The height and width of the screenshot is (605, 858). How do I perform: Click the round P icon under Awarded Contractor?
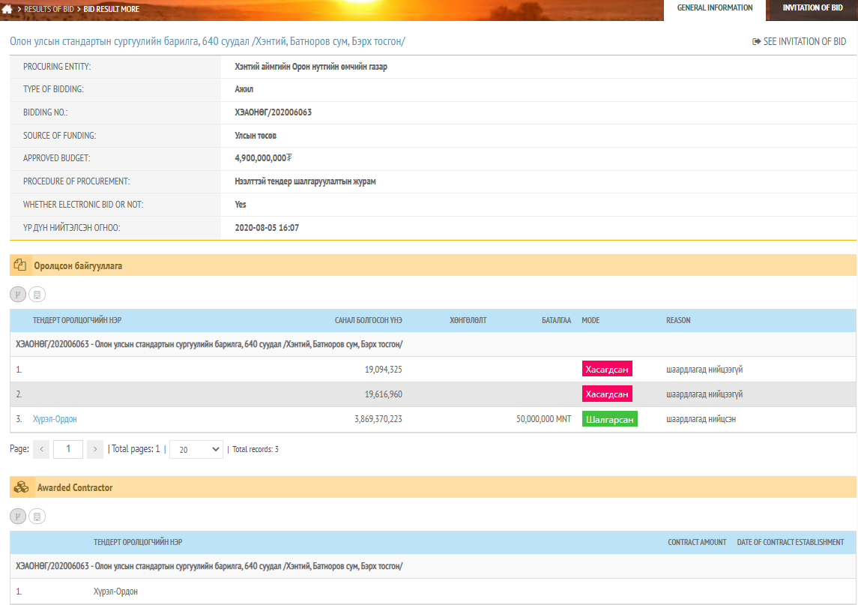[x=17, y=517]
